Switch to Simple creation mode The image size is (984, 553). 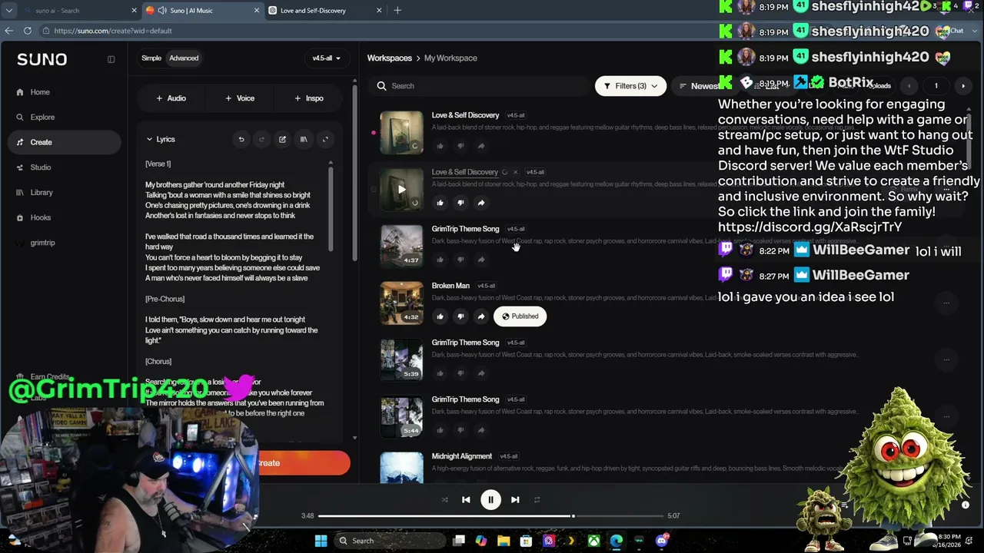(x=151, y=58)
